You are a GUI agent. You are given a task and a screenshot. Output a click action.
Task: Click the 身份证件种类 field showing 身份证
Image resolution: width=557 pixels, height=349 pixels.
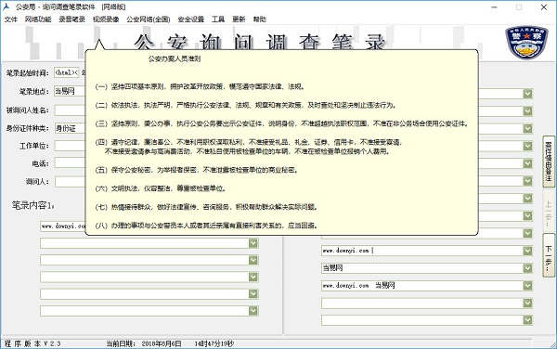tap(70, 128)
